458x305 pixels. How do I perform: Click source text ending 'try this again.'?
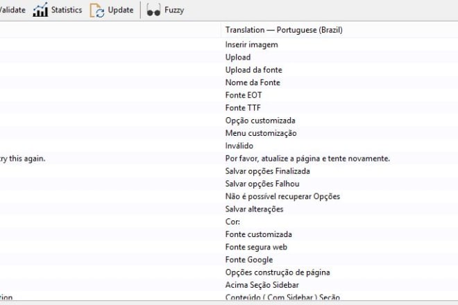[x=22, y=159]
